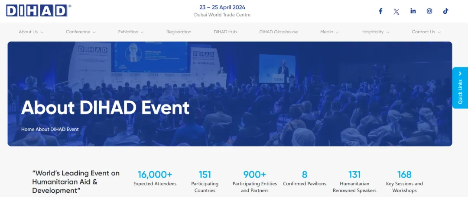The image size is (468, 197).
Task: Open the Quick Links side panel
Action: pos(460,88)
